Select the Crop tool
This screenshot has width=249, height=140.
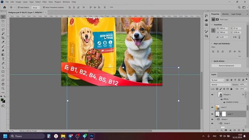(3, 38)
